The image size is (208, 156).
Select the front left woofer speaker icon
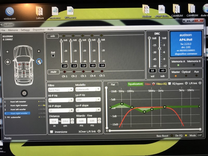pyautogui.click(x=8, y=62)
